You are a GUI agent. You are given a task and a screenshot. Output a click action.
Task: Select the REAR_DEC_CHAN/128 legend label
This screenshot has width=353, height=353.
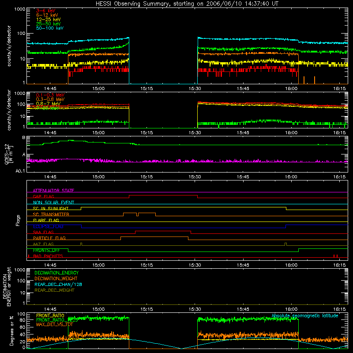(x=58, y=284)
